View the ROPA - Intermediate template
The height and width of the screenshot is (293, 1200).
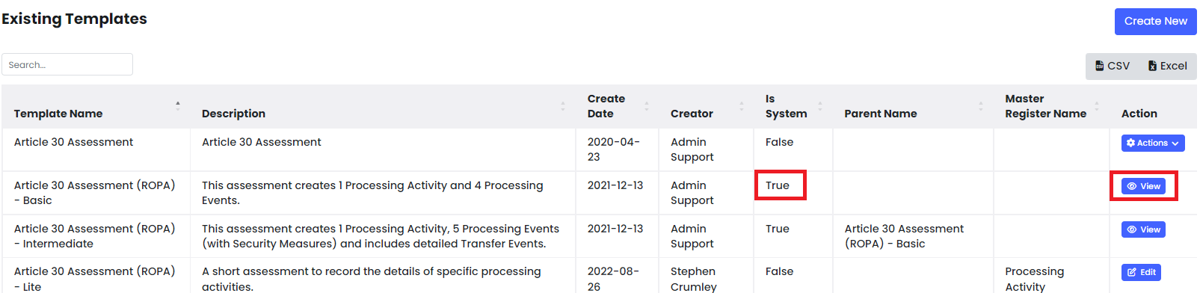[x=1143, y=229]
